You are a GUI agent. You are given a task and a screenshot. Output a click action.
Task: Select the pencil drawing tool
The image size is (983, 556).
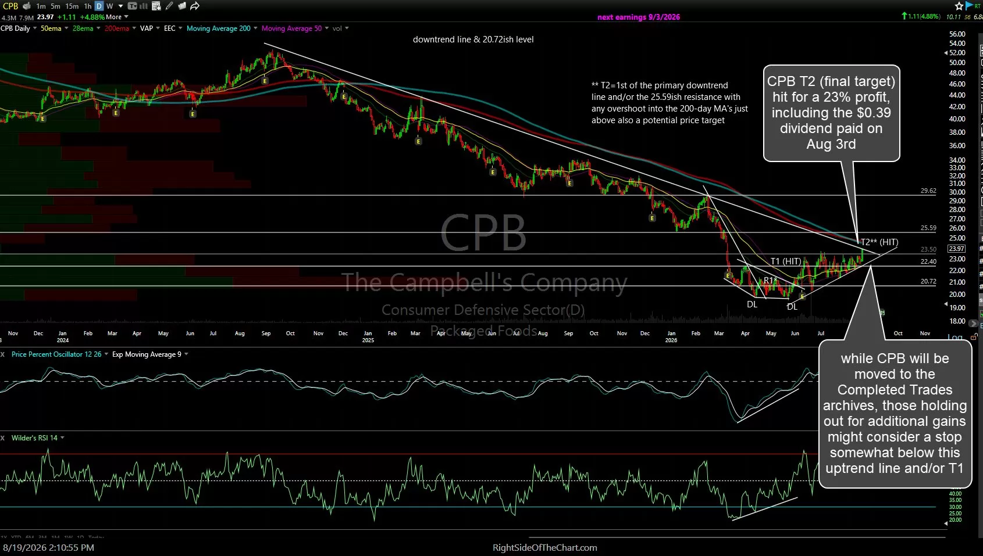pos(169,6)
